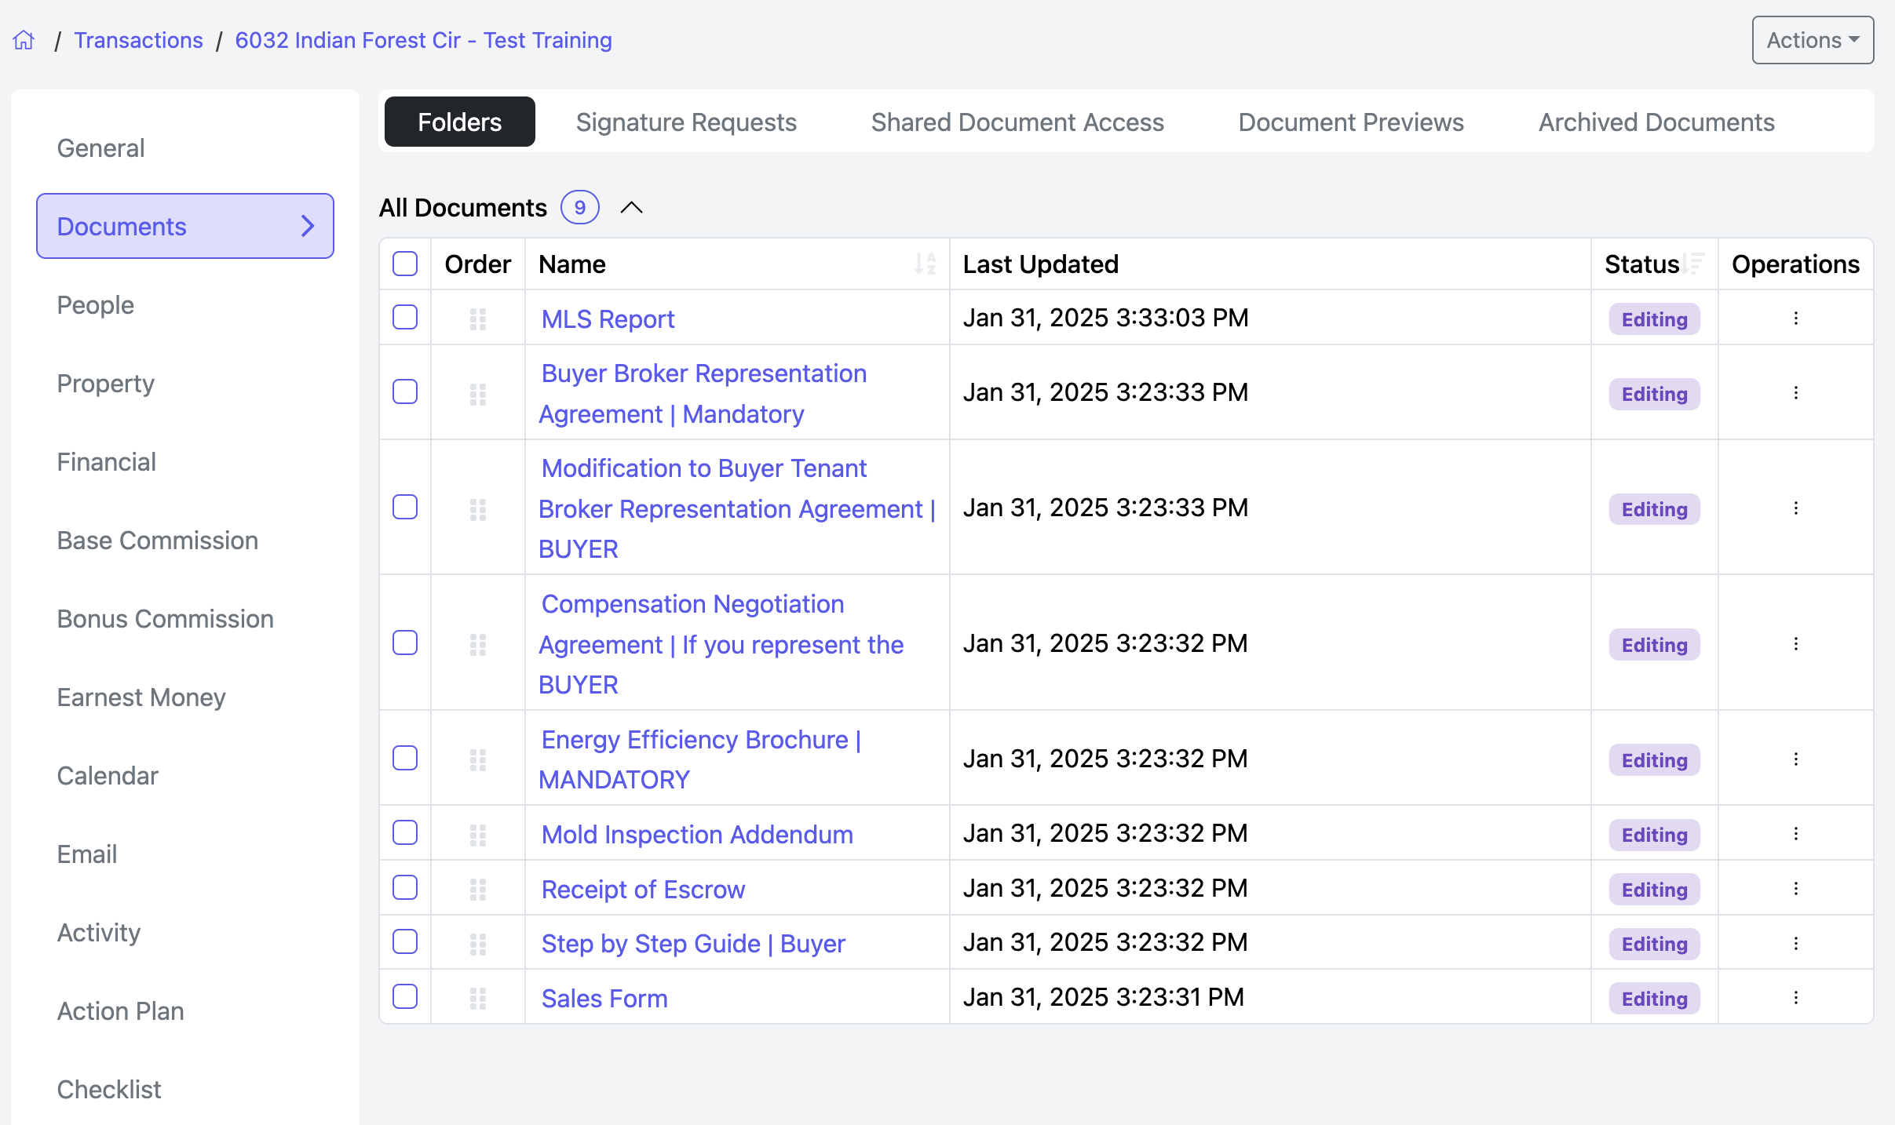
Task: Click the Transactions breadcrumb link
Action: click(x=138, y=40)
